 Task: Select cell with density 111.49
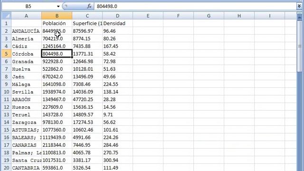point(117,168)
